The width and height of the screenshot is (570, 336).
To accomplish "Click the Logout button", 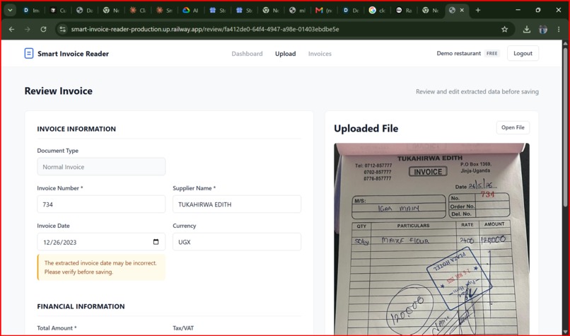I will pyautogui.click(x=523, y=54).
